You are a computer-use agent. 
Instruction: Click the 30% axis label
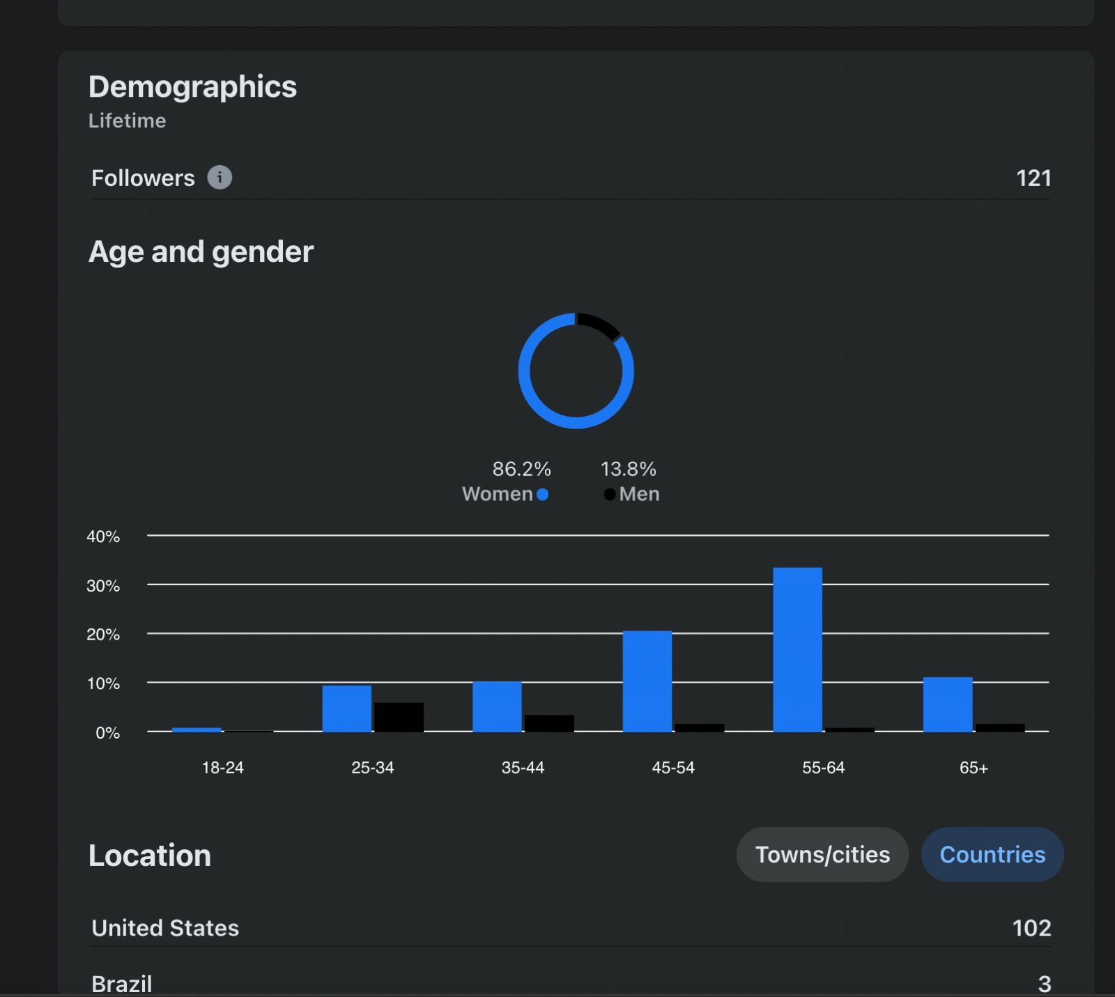(103, 586)
